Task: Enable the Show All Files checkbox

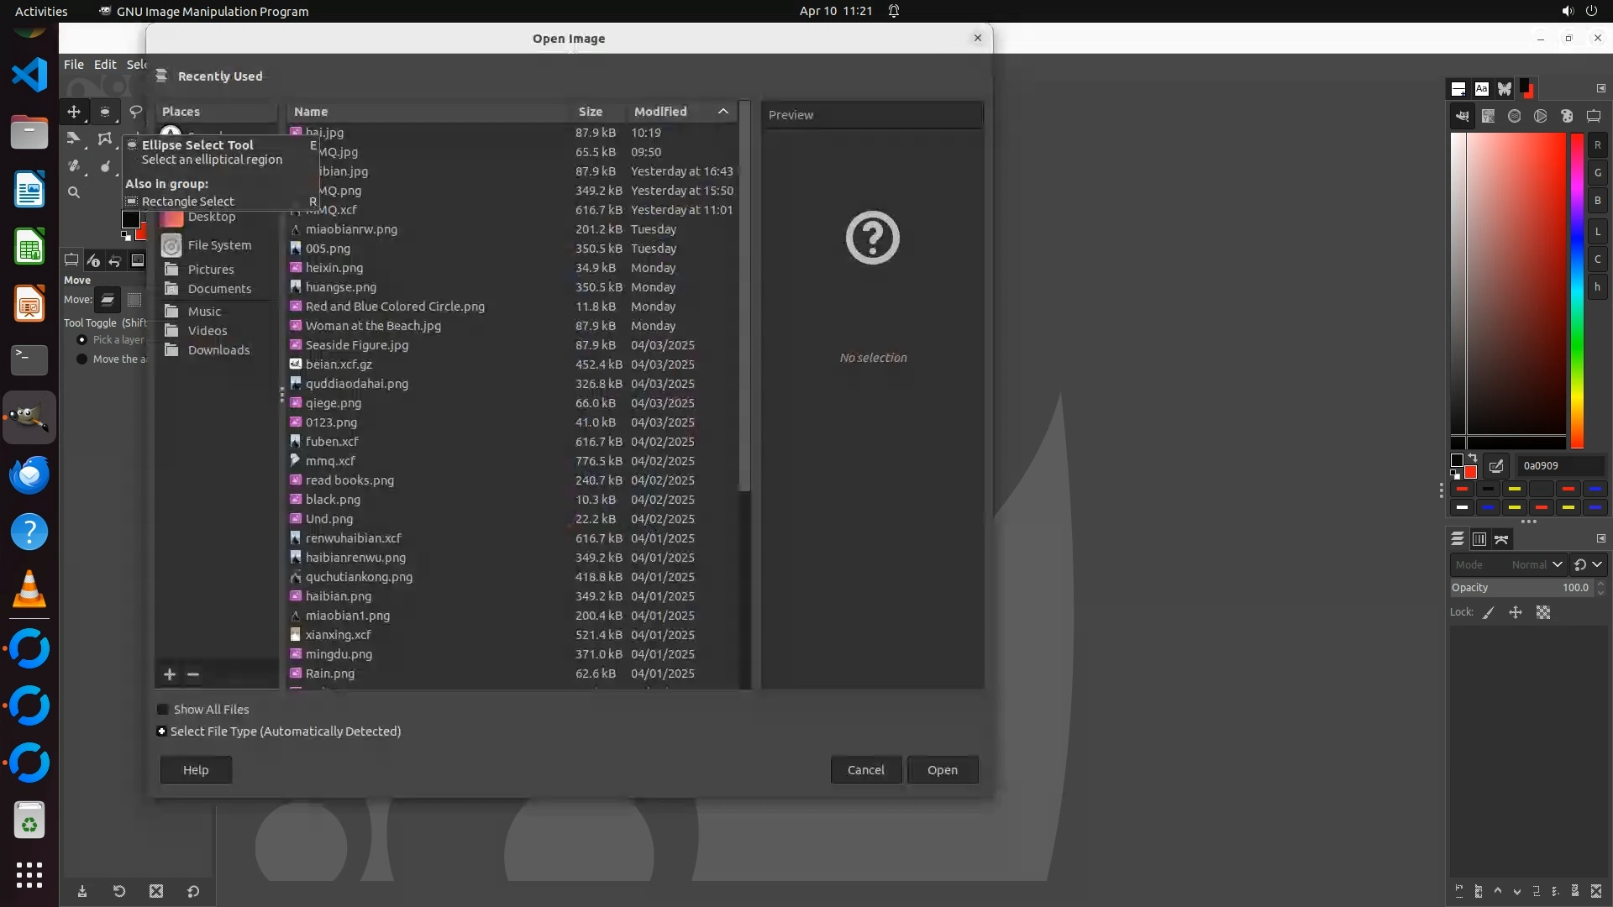Action: tap(163, 710)
